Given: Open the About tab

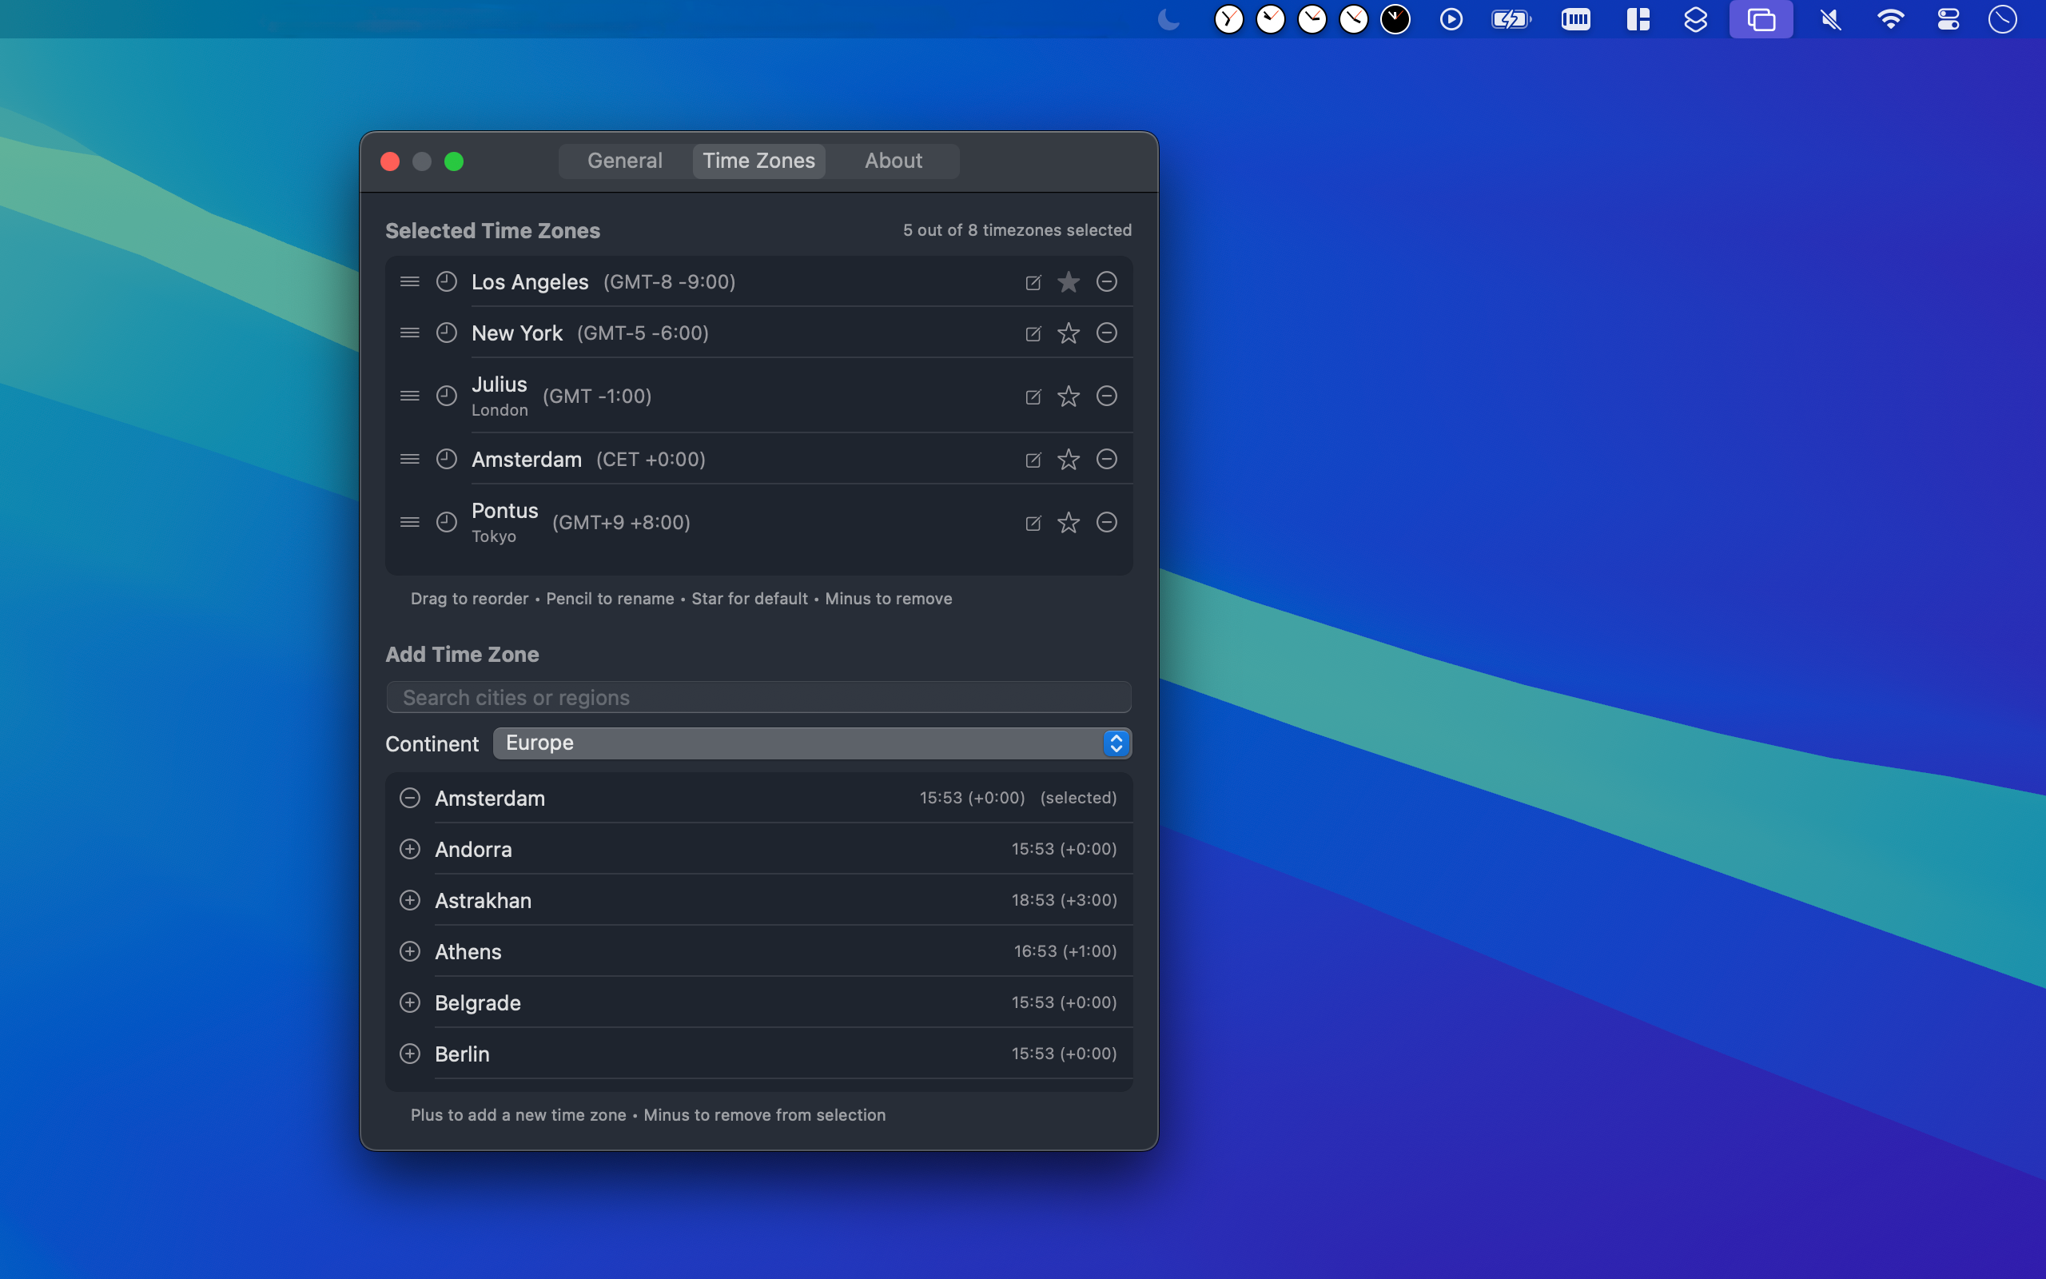Looking at the screenshot, I should [893, 161].
